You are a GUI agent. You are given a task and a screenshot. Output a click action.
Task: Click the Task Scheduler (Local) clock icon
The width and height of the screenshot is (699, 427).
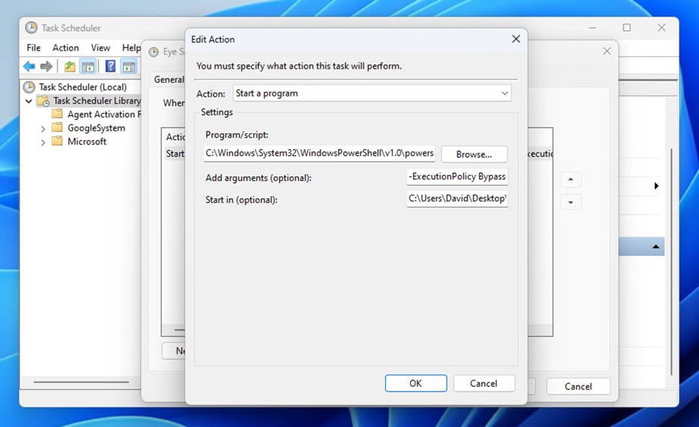(29, 87)
